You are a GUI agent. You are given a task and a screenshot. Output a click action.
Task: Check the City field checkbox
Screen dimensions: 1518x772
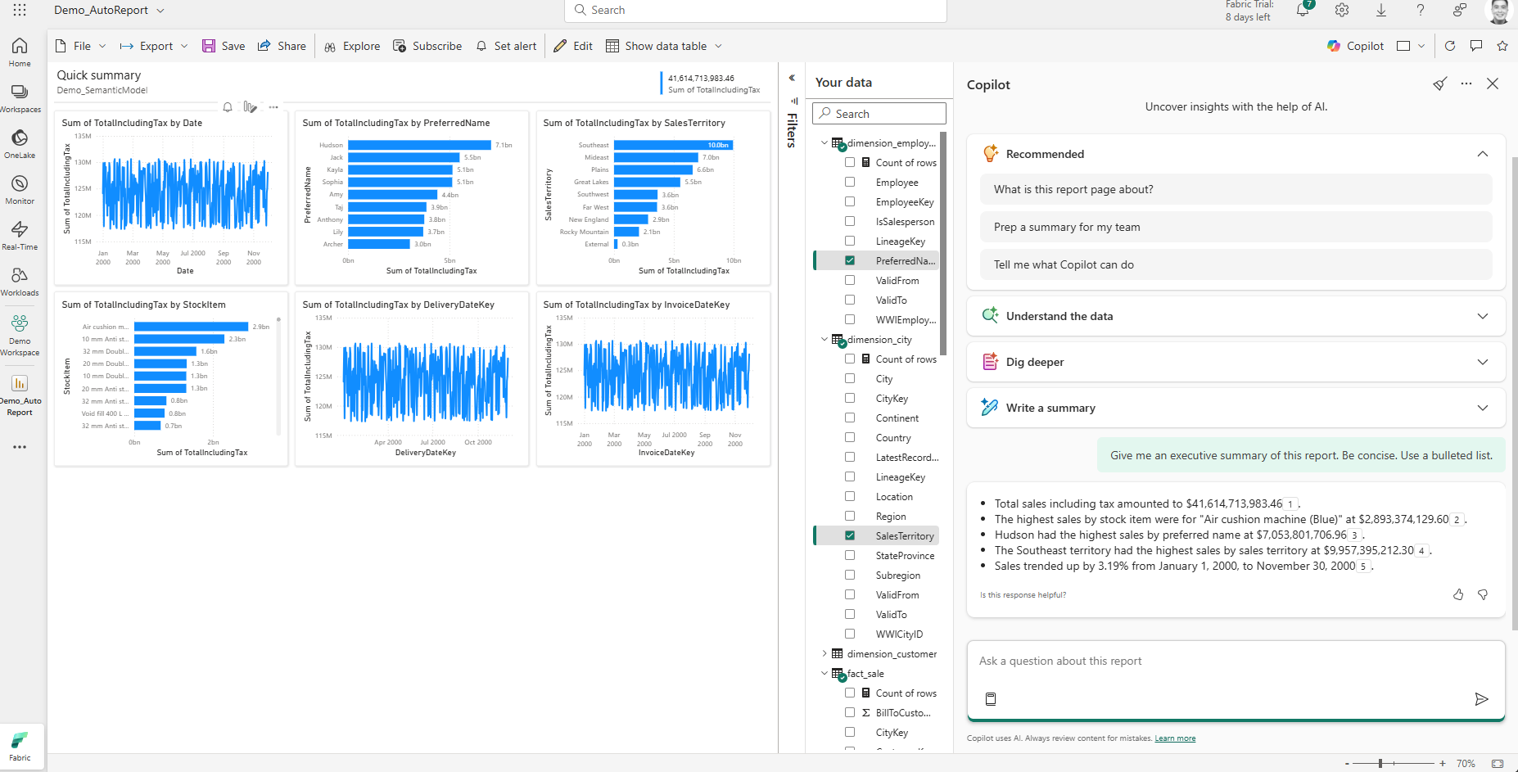click(x=850, y=378)
